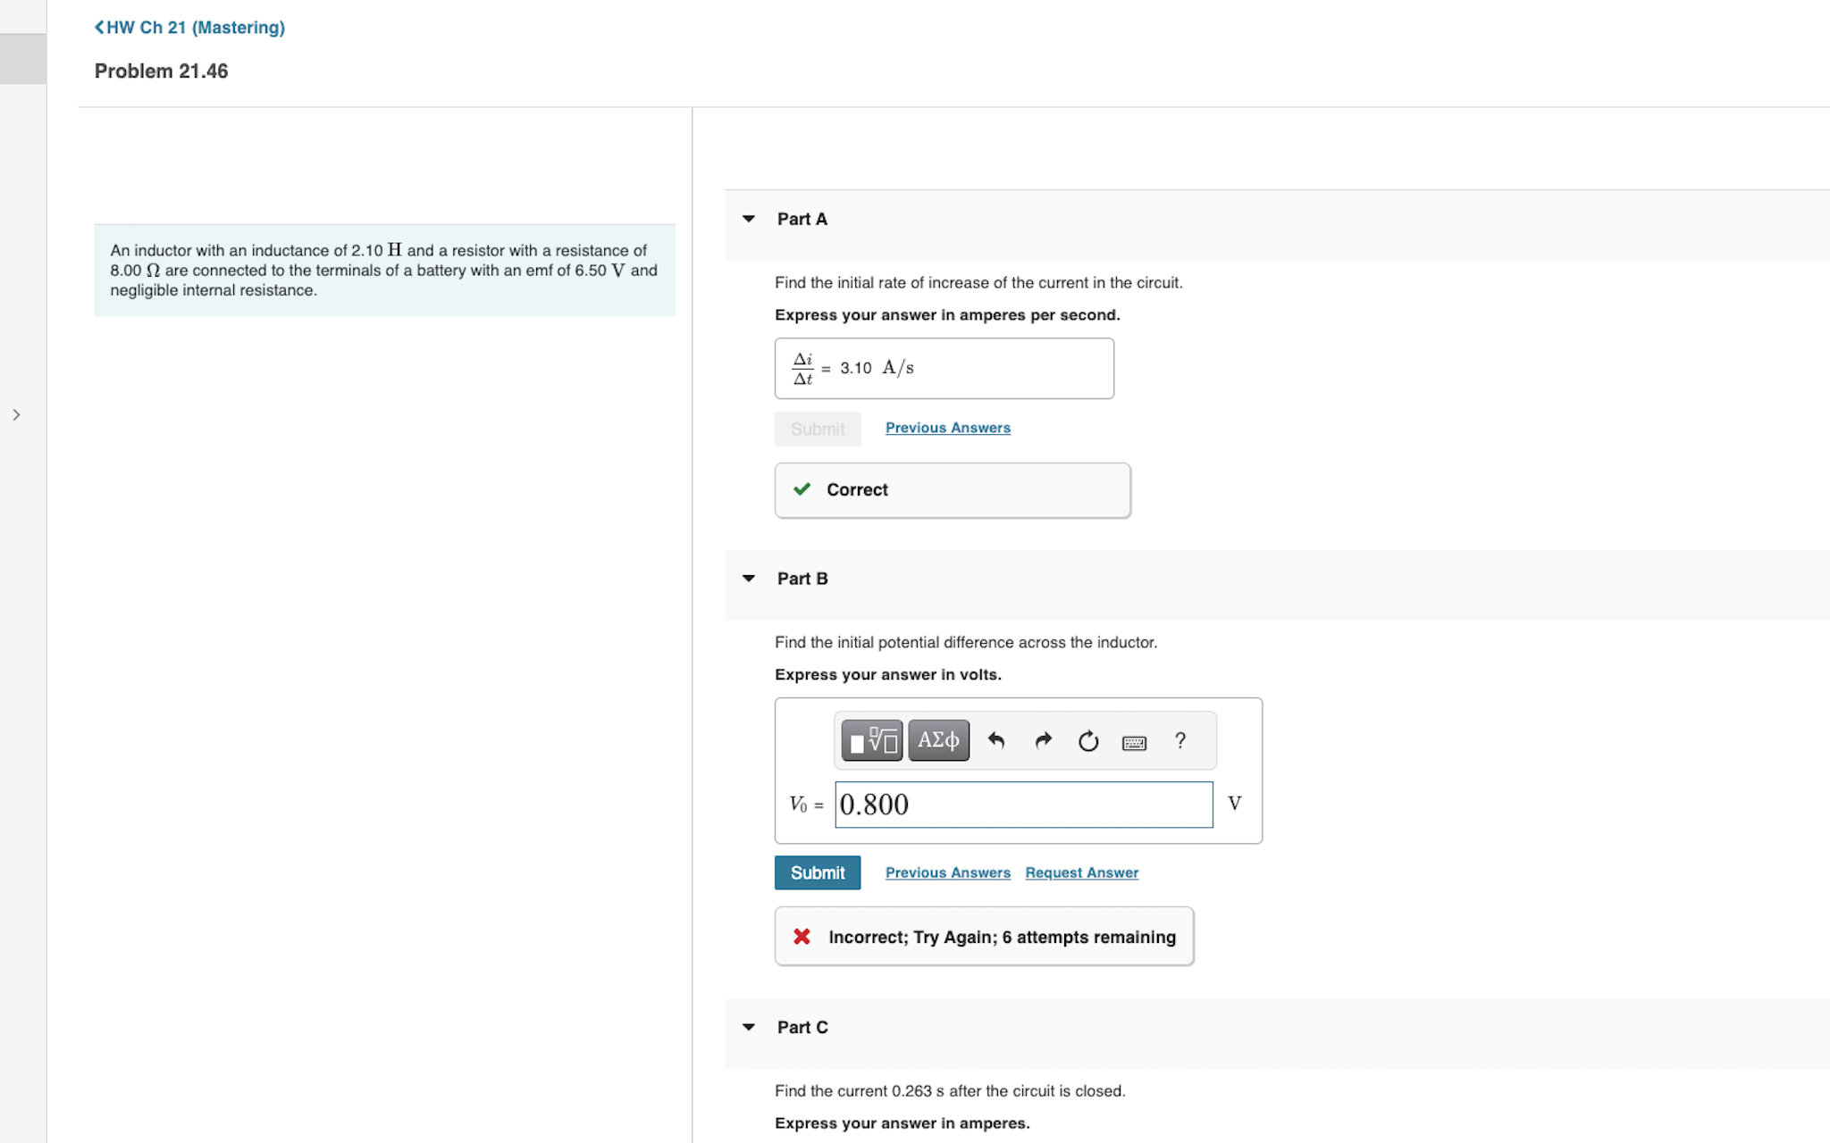Click the Part A header label
1830x1143 pixels.
click(802, 219)
